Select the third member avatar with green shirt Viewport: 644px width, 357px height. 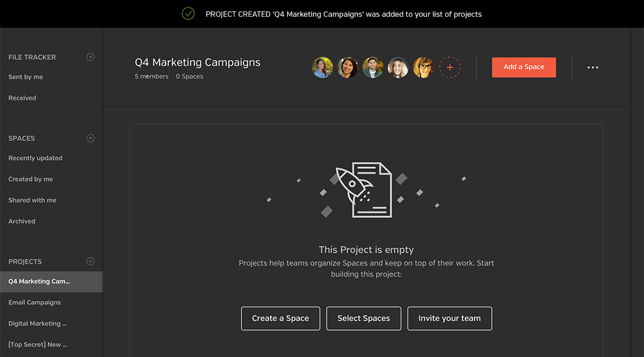coord(373,68)
